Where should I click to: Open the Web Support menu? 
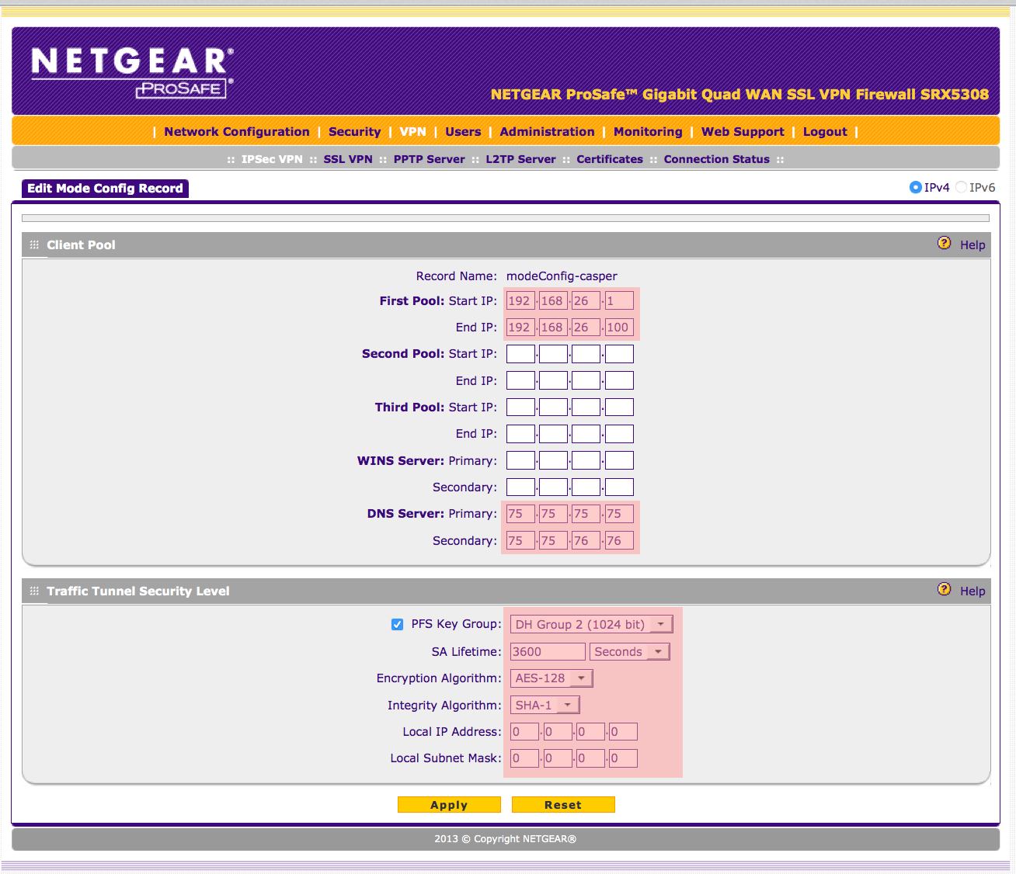click(x=743, y=132)
